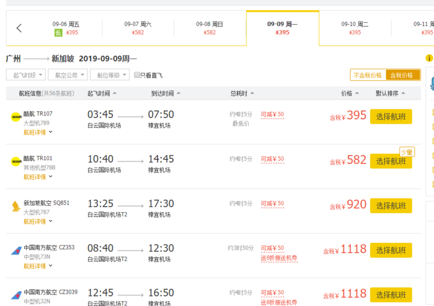Select the 09-10 周二 date tab
Screen dimensions: 434x306
pos(355,28)
